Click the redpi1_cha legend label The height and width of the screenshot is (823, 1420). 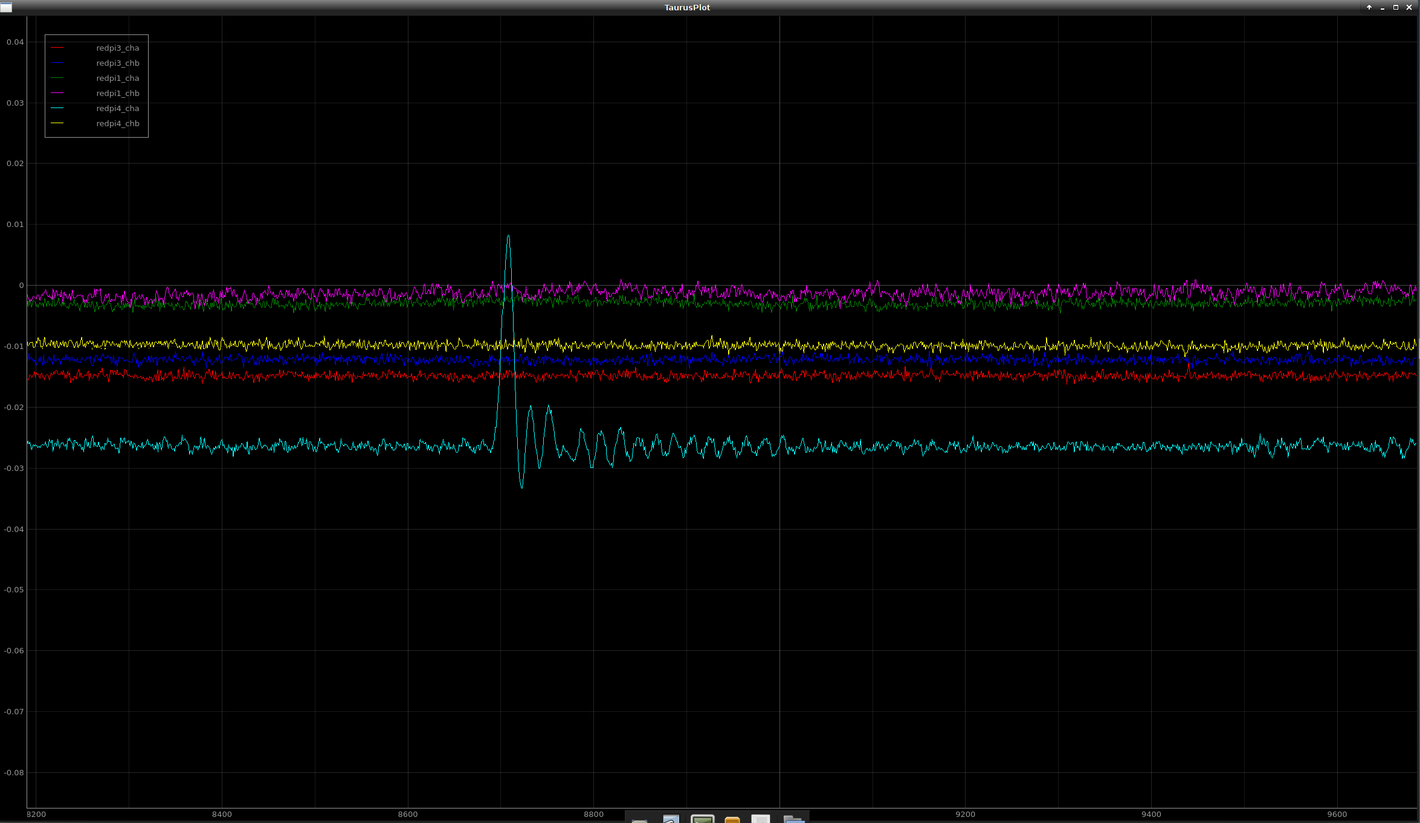tap(117, 78)
